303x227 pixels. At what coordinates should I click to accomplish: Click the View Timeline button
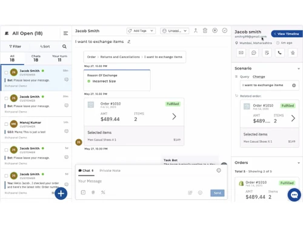(x=287, y=34)
